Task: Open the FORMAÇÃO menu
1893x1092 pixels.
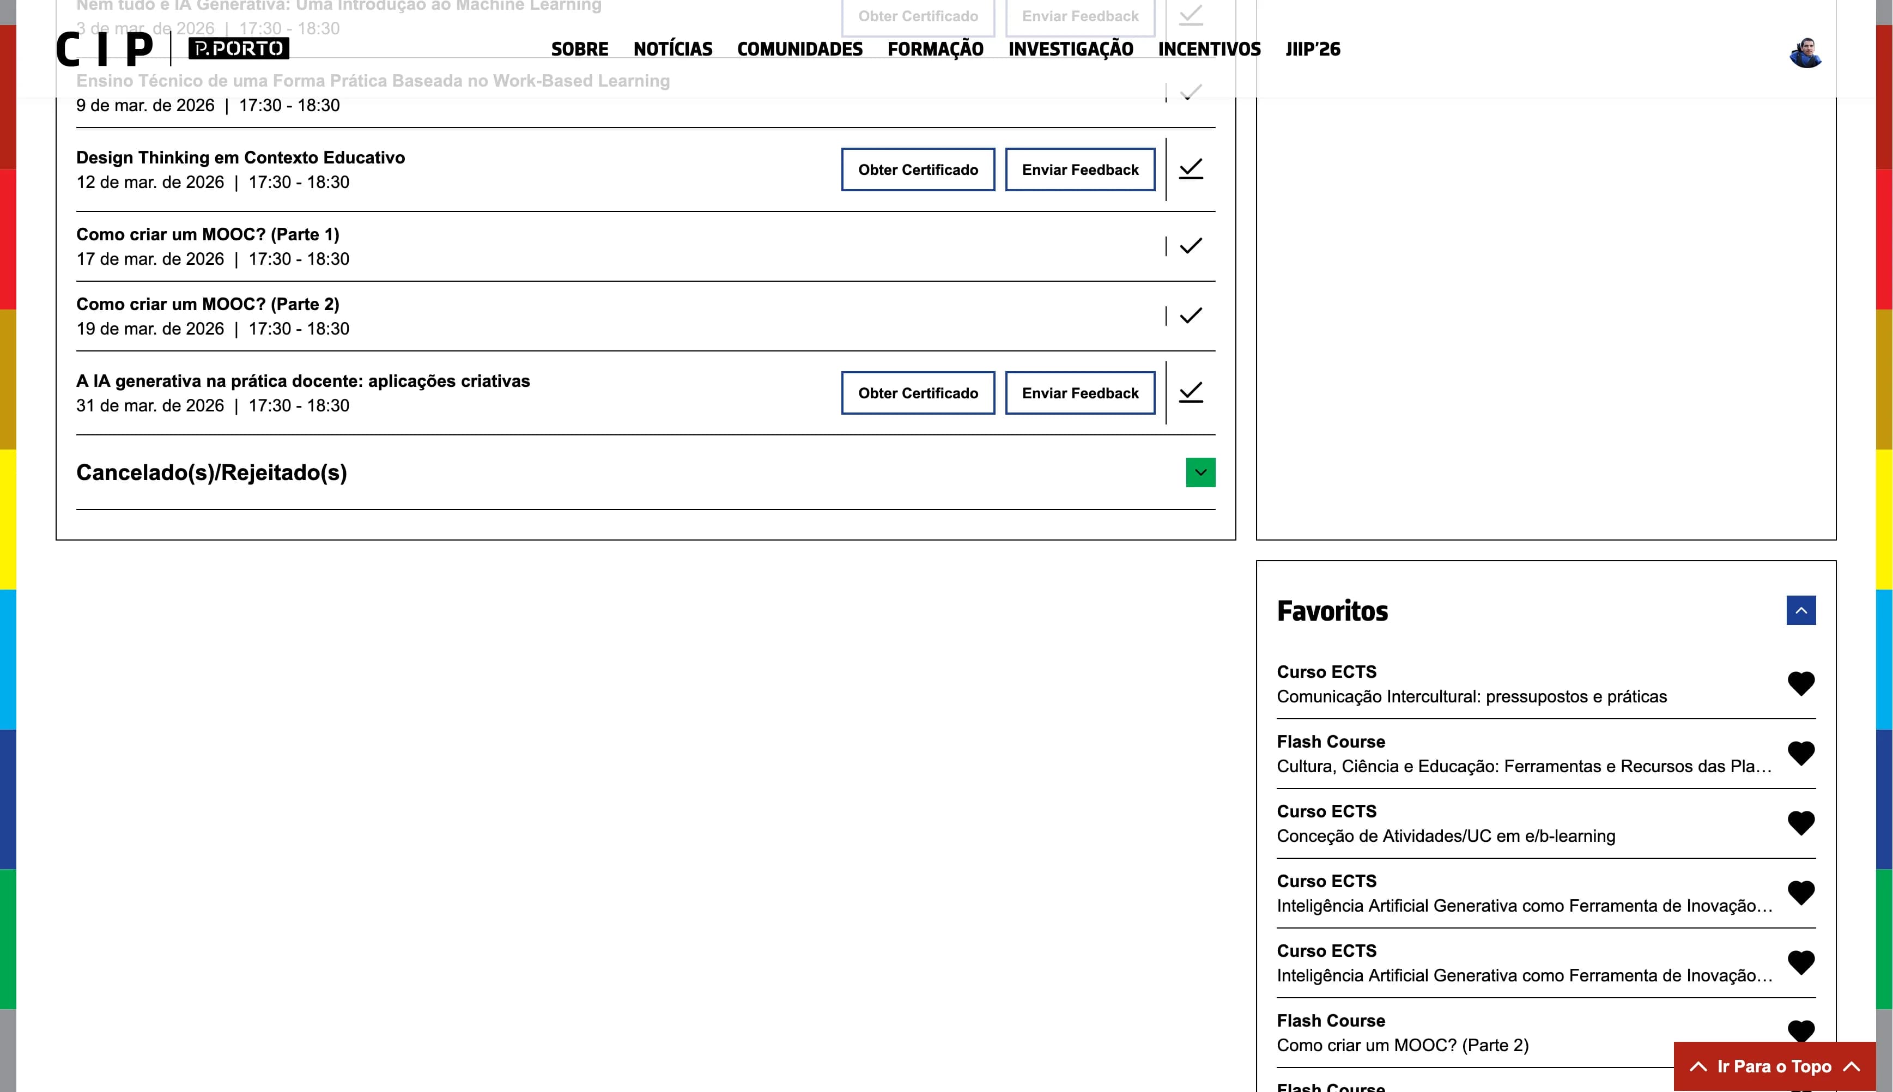Action: [935, 50]
